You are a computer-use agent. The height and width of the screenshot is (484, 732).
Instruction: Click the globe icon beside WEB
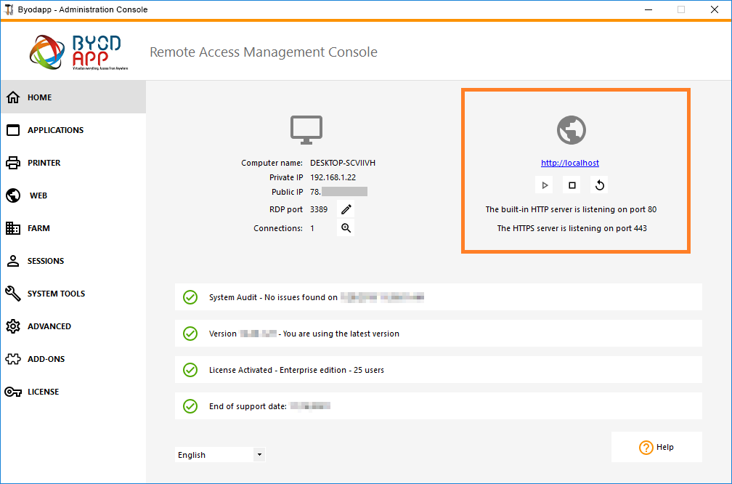pos(13,195)
